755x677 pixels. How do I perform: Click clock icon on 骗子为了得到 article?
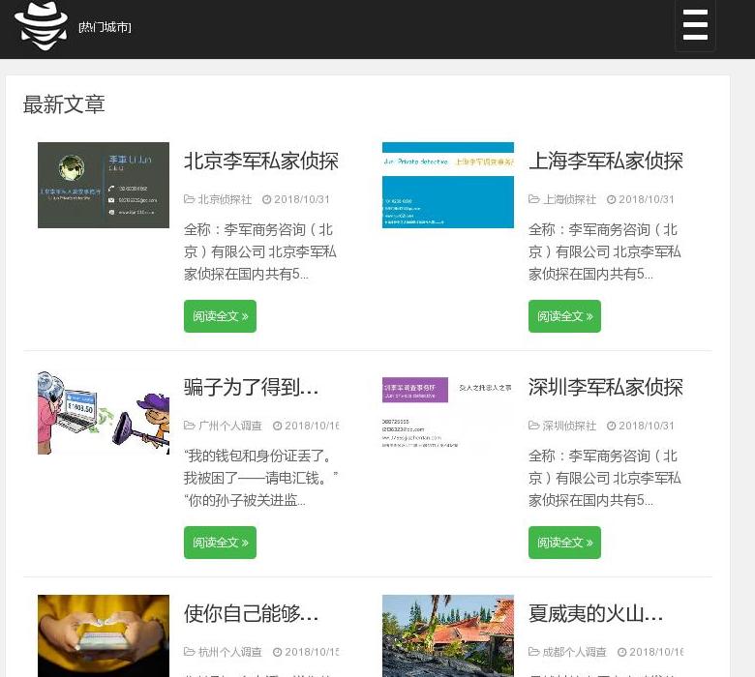point(278,426)
